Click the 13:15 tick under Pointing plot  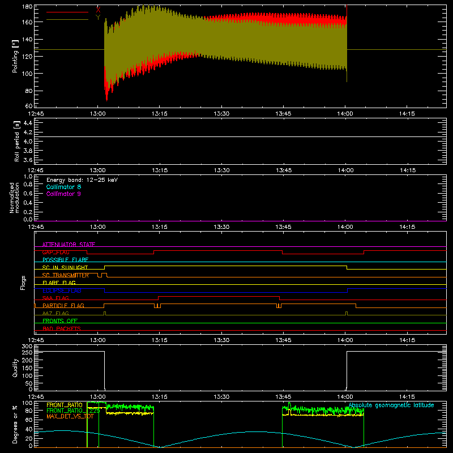pos(160,114)
